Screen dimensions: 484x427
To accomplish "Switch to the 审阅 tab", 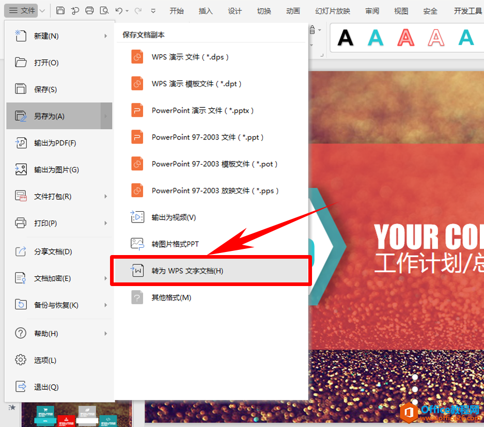I will 372,11.
